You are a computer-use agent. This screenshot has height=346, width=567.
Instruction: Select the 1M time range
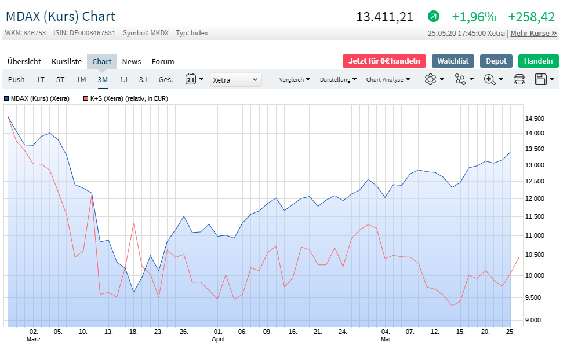(81, 79)
